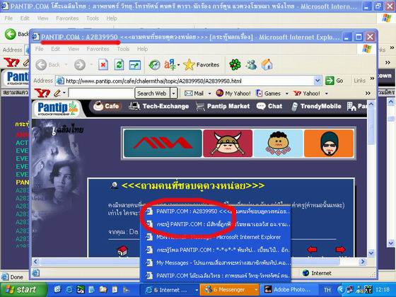Select A2839950 window from taskbar group list

pos(215,211)
